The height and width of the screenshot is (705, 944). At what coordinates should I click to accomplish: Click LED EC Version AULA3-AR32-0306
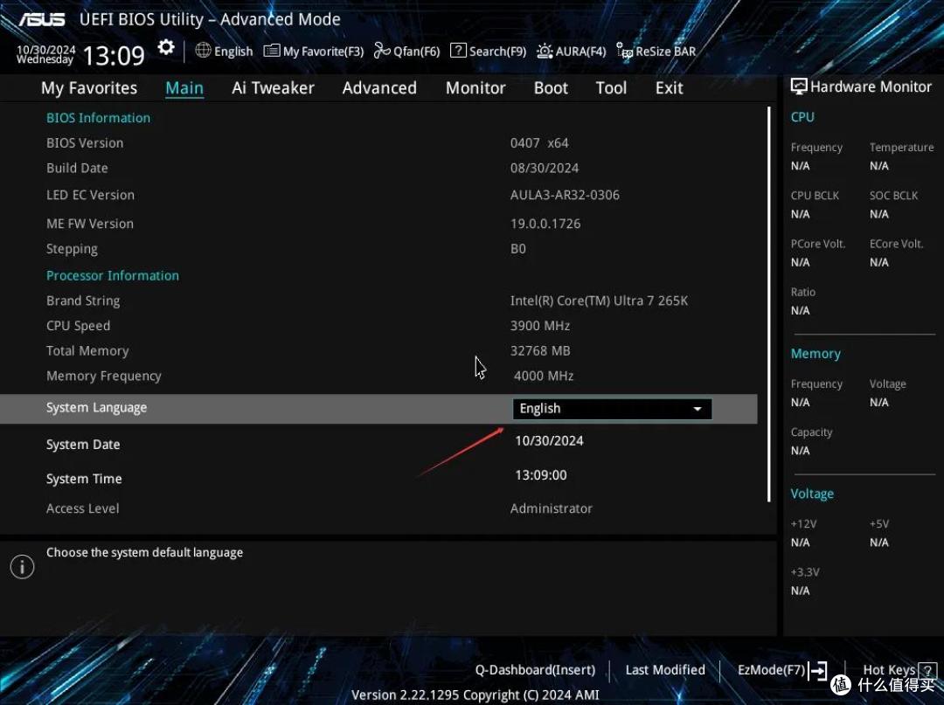(565, 195)
